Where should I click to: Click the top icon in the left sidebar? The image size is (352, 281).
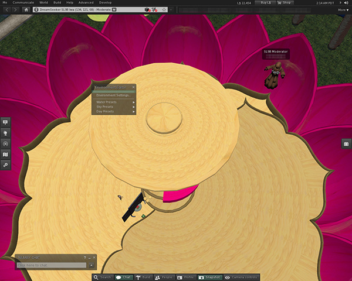click(x=6, y=122)
